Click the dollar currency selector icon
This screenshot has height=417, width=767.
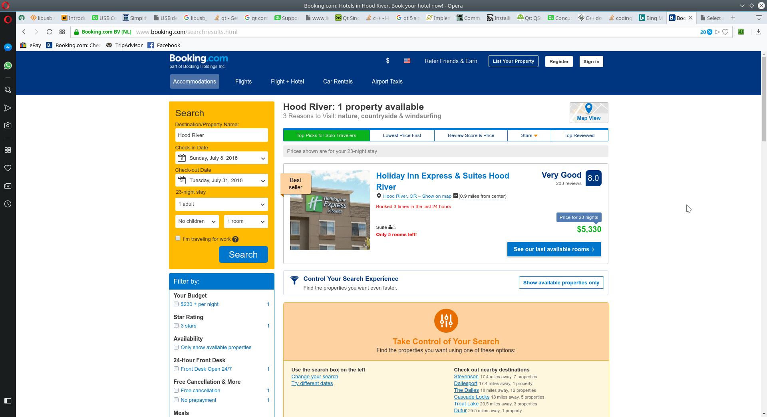coord(387,61)
